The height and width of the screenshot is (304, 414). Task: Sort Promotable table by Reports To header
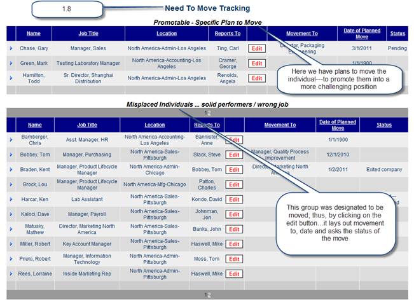pos(227,34)
